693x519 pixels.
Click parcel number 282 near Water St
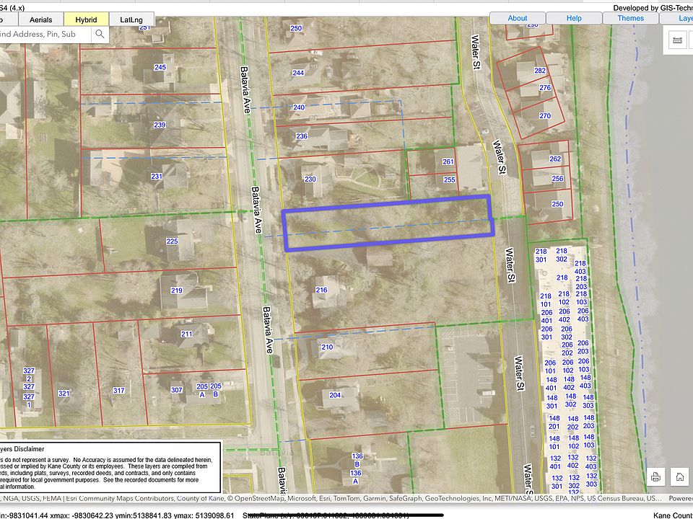tap(540, 71)
